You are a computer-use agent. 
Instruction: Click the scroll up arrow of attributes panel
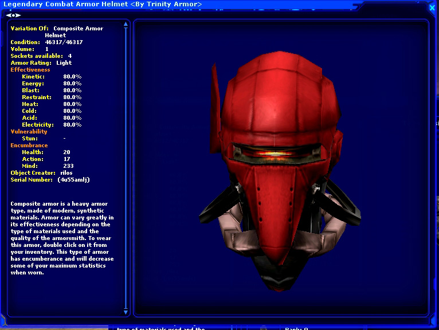[126, 25]
